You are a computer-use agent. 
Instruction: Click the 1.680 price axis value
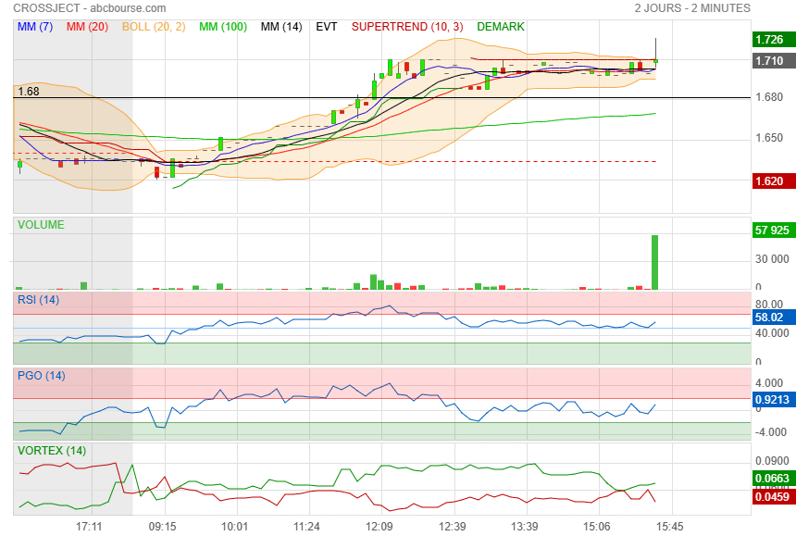(x=769, y=97)
